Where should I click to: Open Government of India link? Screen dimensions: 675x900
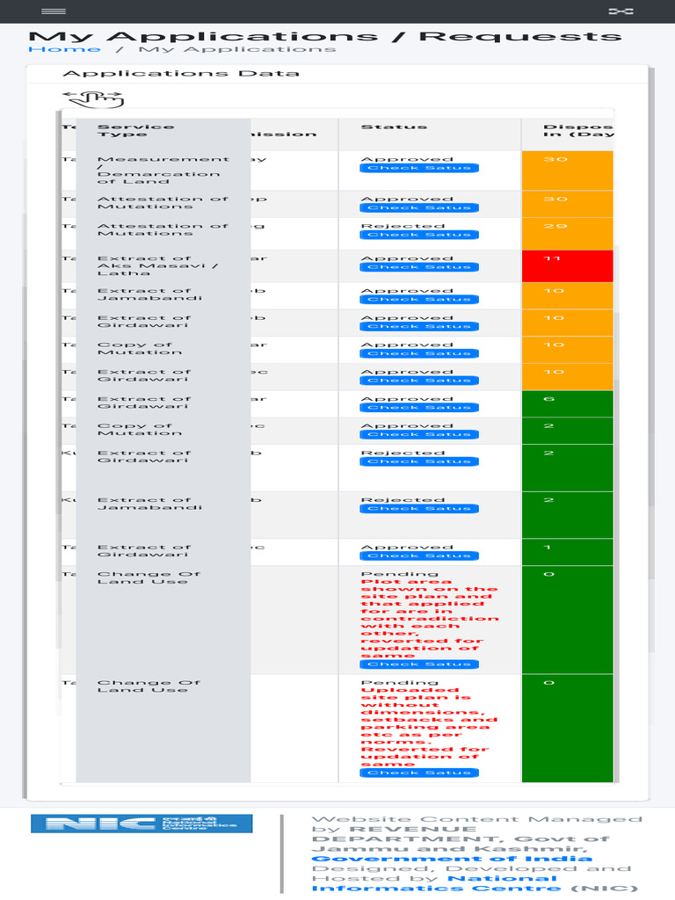(x=452, y=859)
